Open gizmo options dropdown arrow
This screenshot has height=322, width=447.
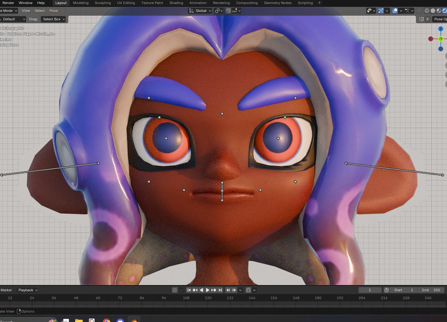387,11
